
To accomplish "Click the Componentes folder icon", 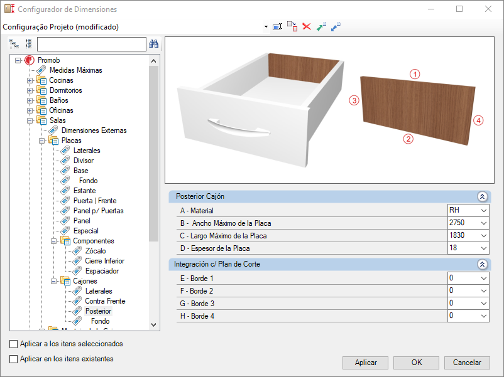I will [x=65, y=241].
